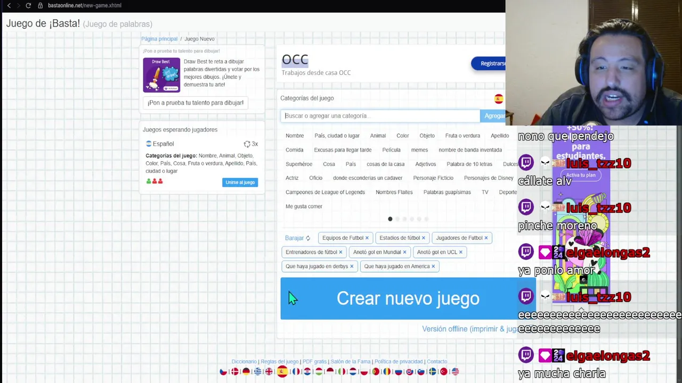Remove the Equipos de Futbol category
682x383 pixels.
367,238
